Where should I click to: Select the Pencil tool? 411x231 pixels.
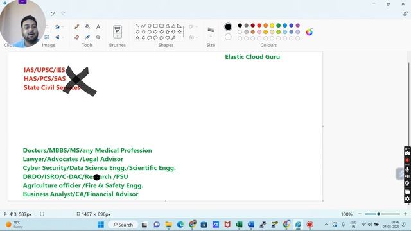coord(77,27)
